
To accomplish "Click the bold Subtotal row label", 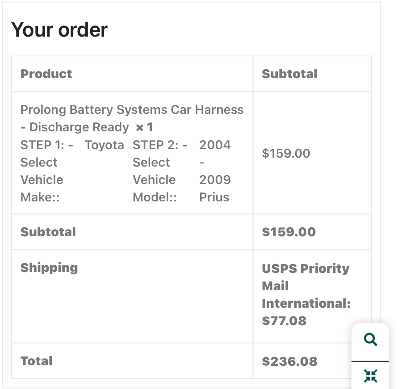I will (48, 232).
